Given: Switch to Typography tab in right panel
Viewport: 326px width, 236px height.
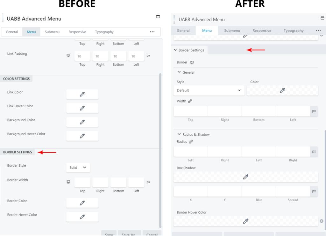Looking at the screenshot, I should coord(293,31).
